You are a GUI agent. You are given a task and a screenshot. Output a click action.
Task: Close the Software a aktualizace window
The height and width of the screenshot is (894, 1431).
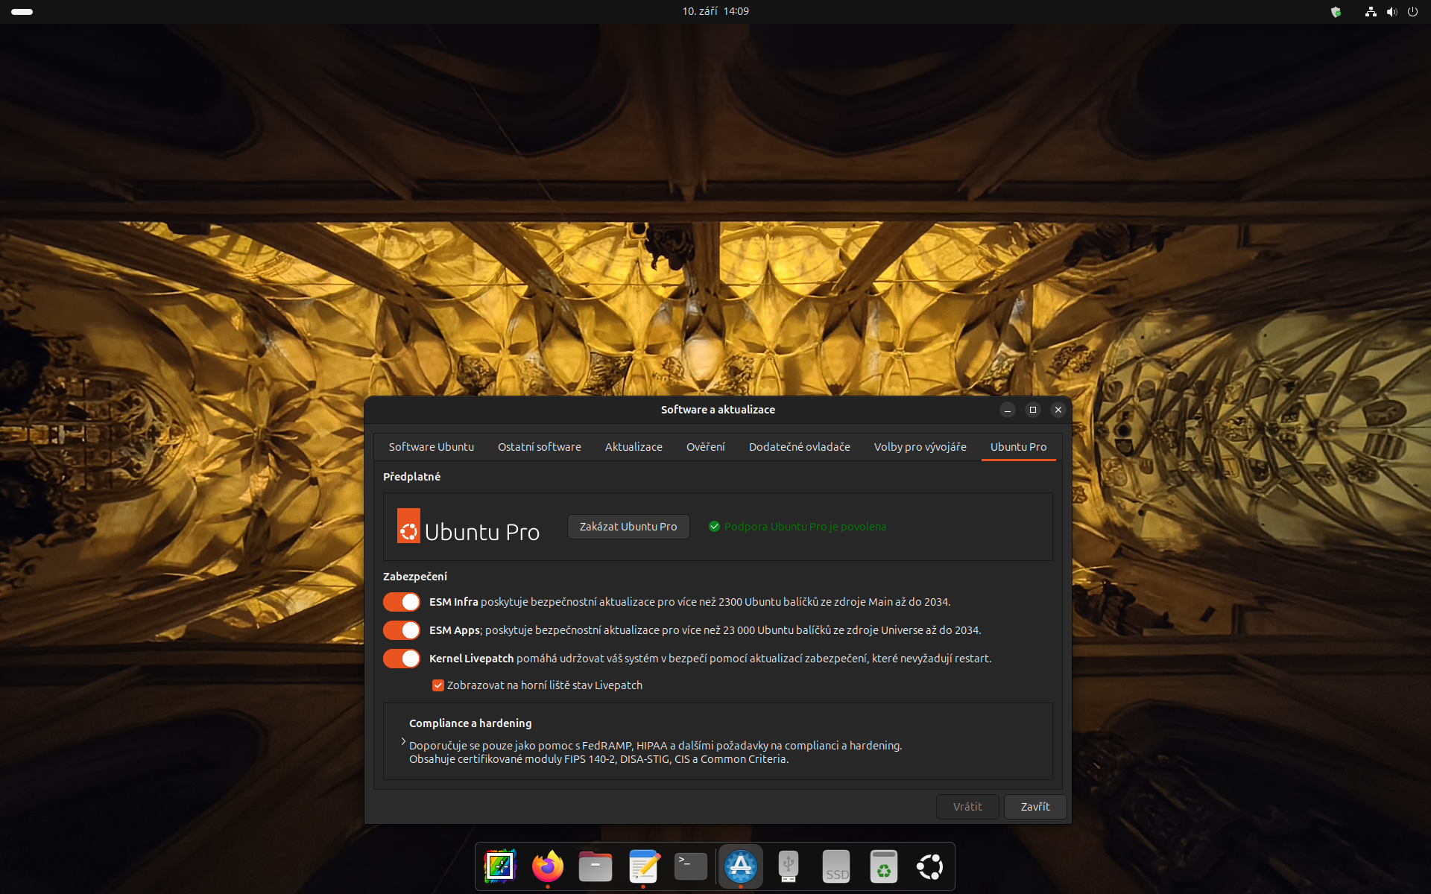pyautogui.click(x=1058, y=410)
